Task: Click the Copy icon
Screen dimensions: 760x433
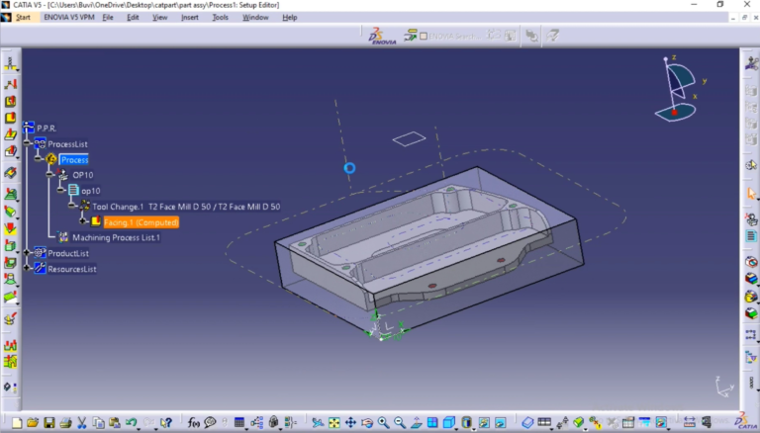Action: pos(98,423)
